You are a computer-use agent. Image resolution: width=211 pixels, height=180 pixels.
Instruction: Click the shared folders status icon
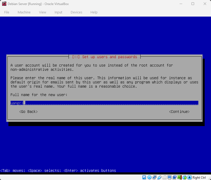tap(164, 177)
